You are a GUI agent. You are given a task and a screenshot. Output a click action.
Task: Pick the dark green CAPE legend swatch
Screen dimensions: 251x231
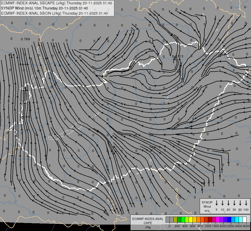[x=179, y=219]
